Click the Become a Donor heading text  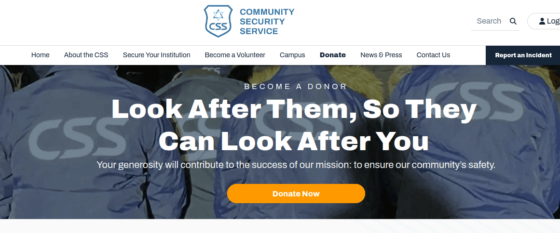point(296,86)
